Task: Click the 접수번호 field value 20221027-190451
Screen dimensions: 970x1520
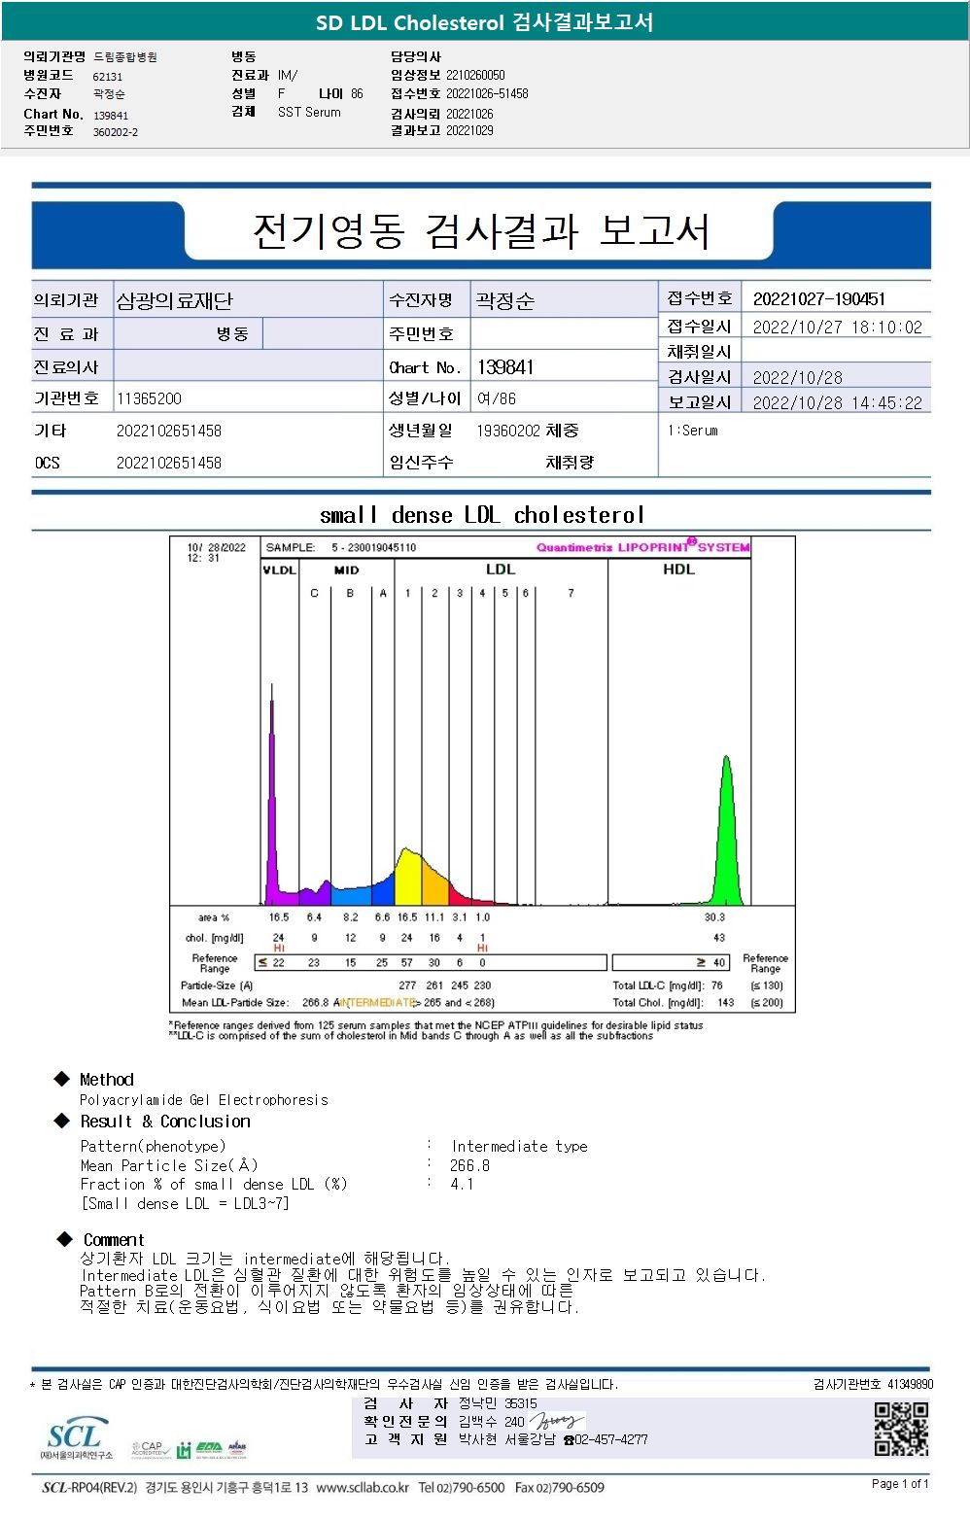Action: [819, 299]
